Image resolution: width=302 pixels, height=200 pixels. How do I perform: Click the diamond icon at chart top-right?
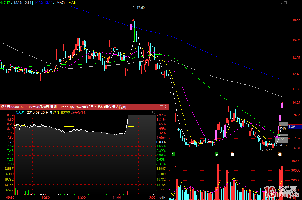click(281, 3)
